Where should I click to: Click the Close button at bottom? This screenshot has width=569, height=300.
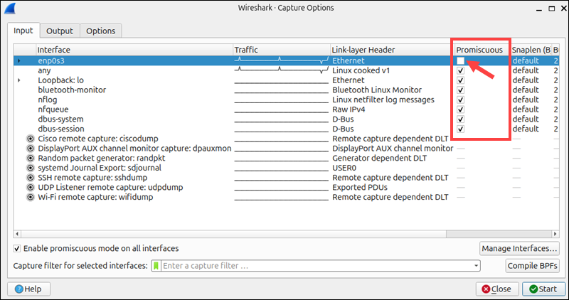click(497, 289)
